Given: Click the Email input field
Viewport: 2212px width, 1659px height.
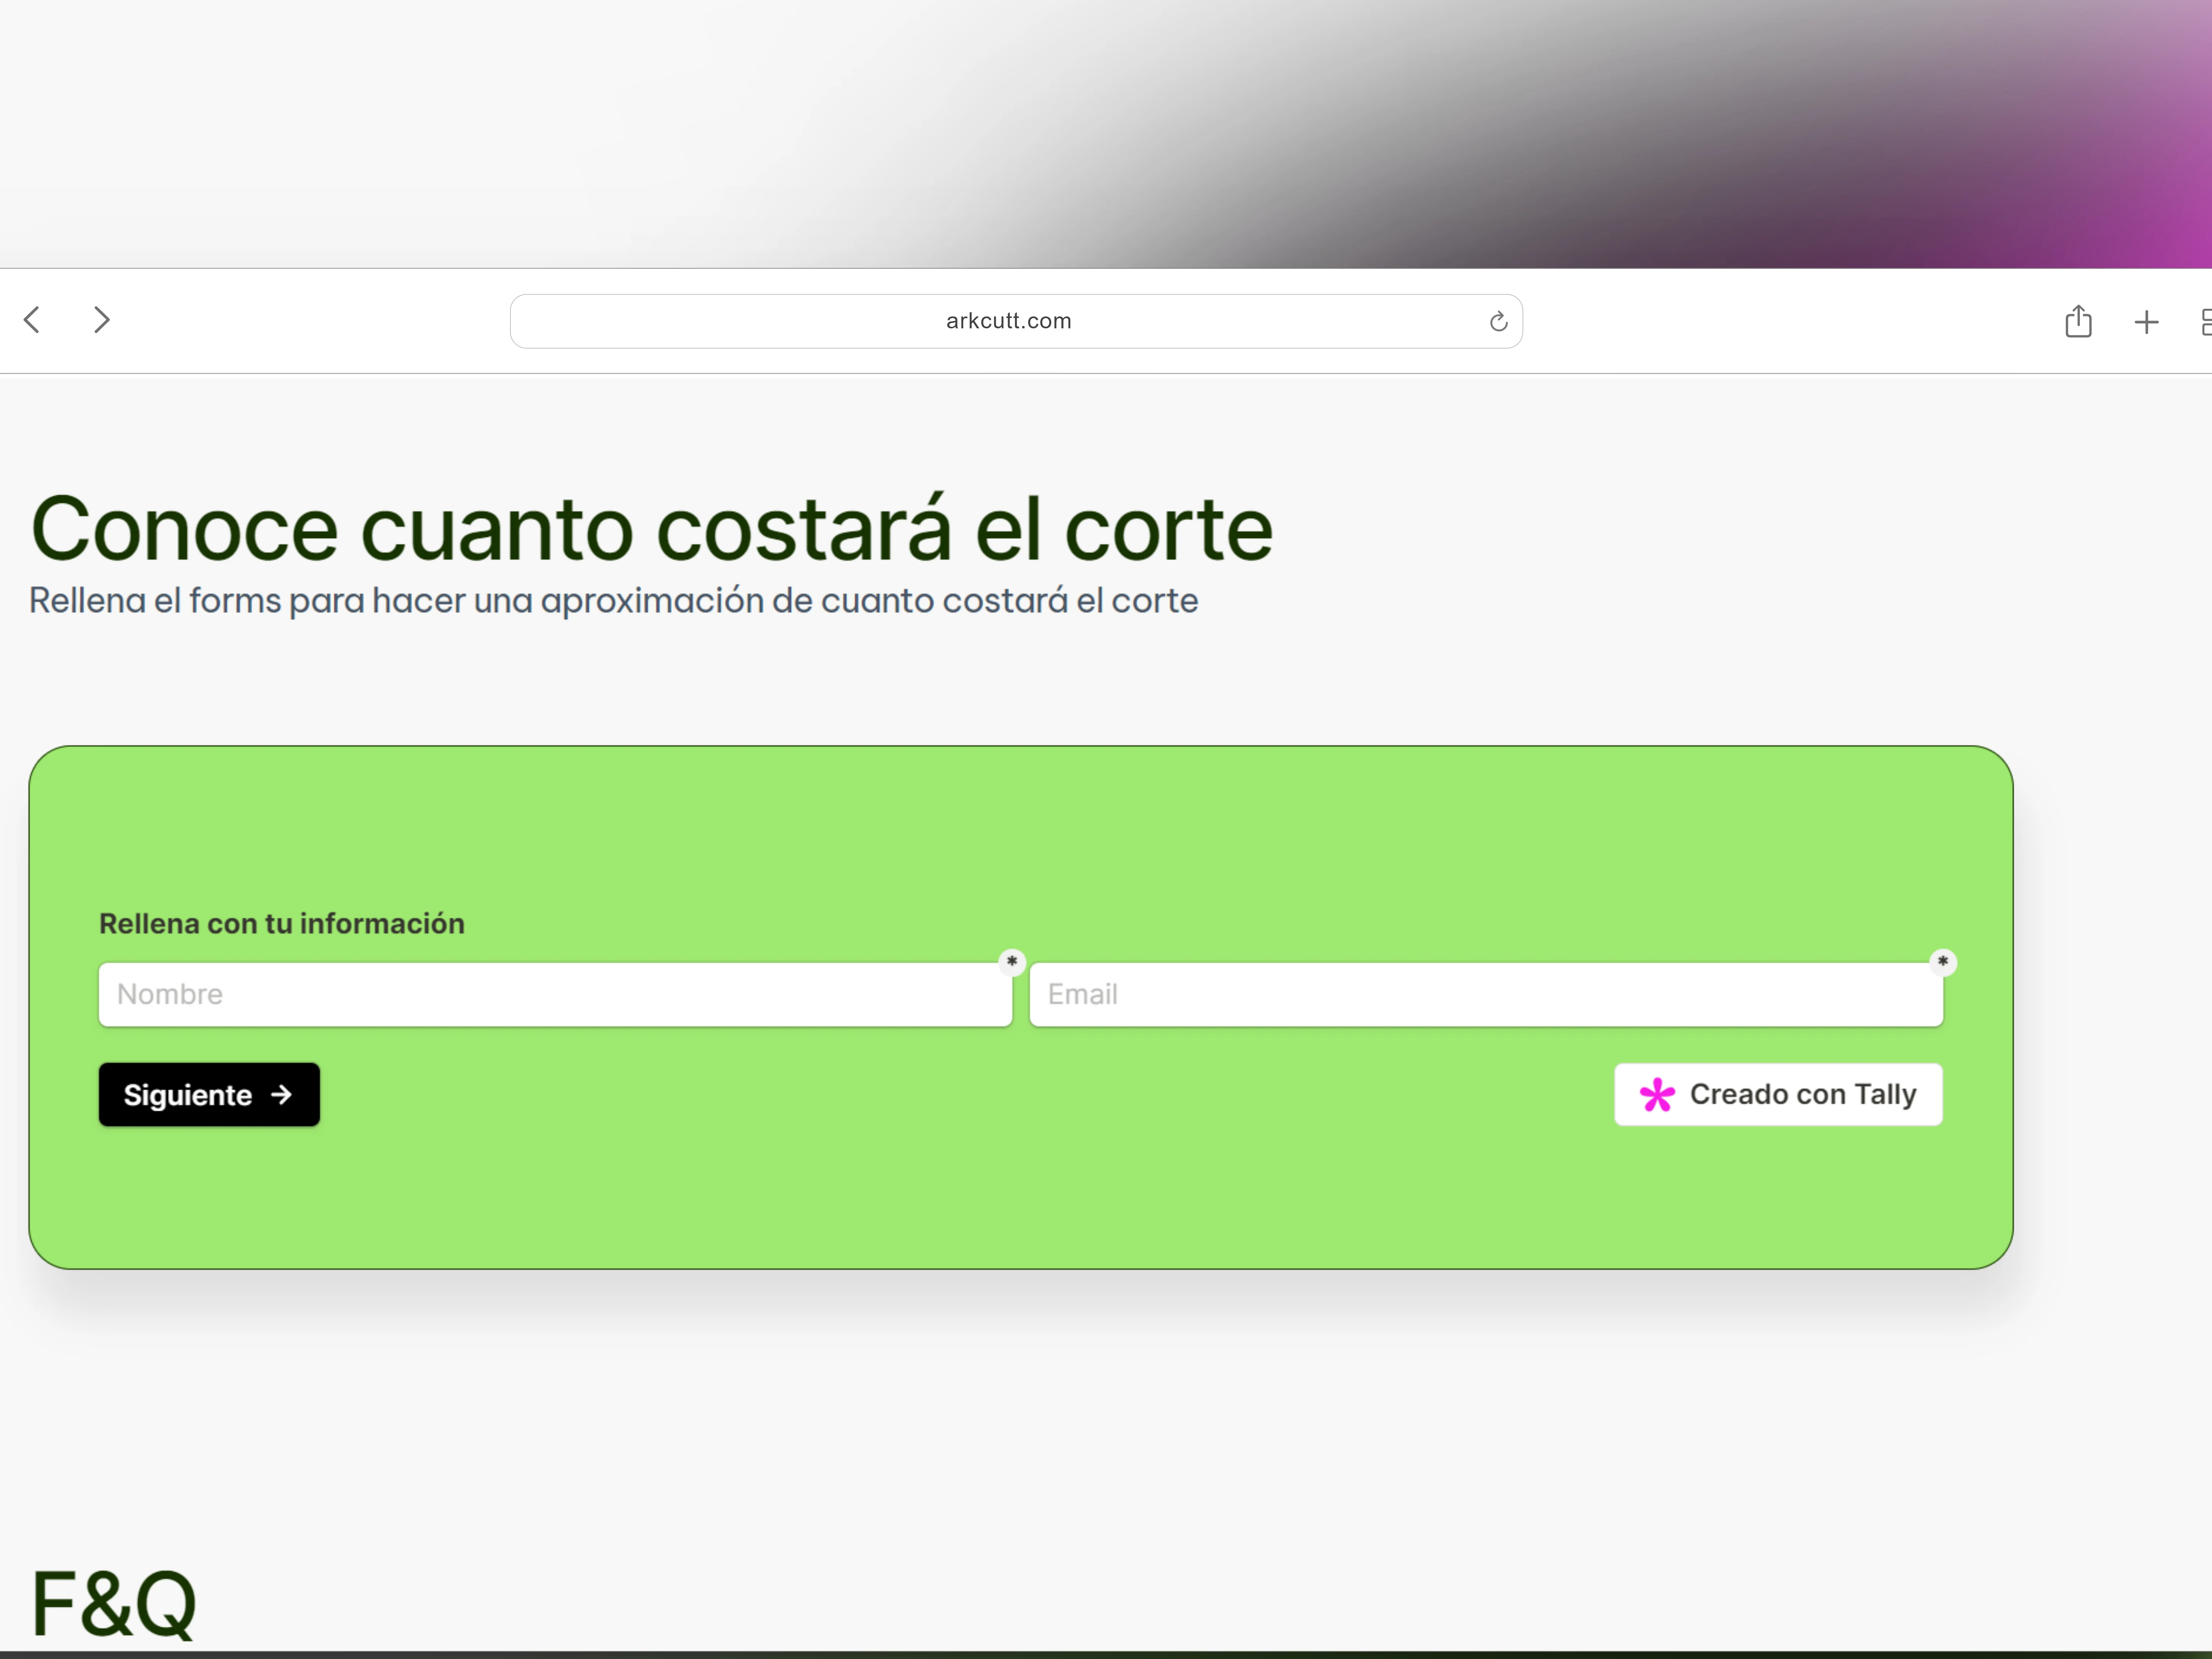Looking at the screenshot, I should click(1486, 994).
